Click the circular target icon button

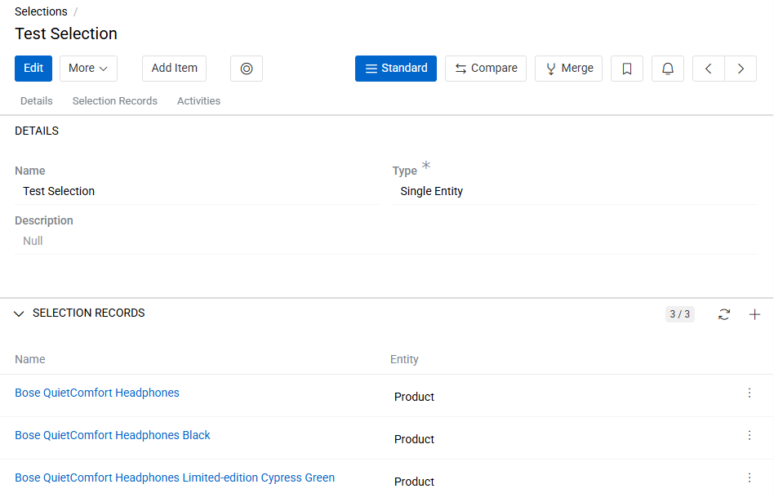pos(247,69)
